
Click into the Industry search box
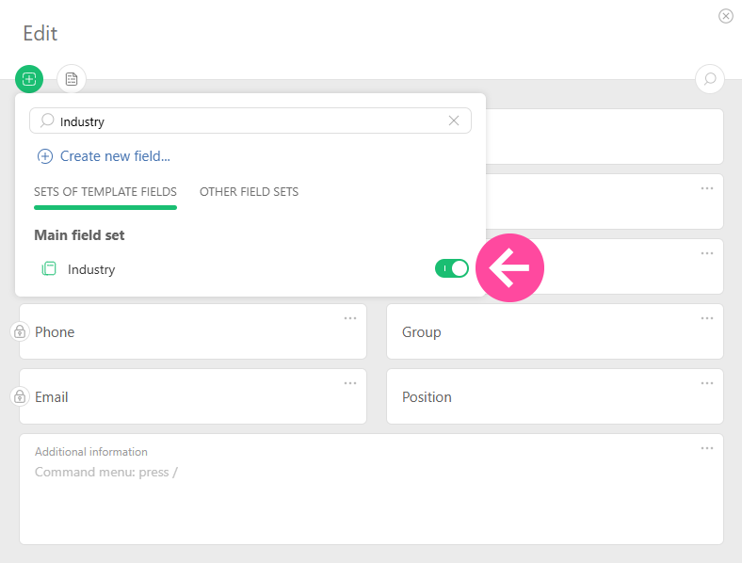[x=245, y=121]
